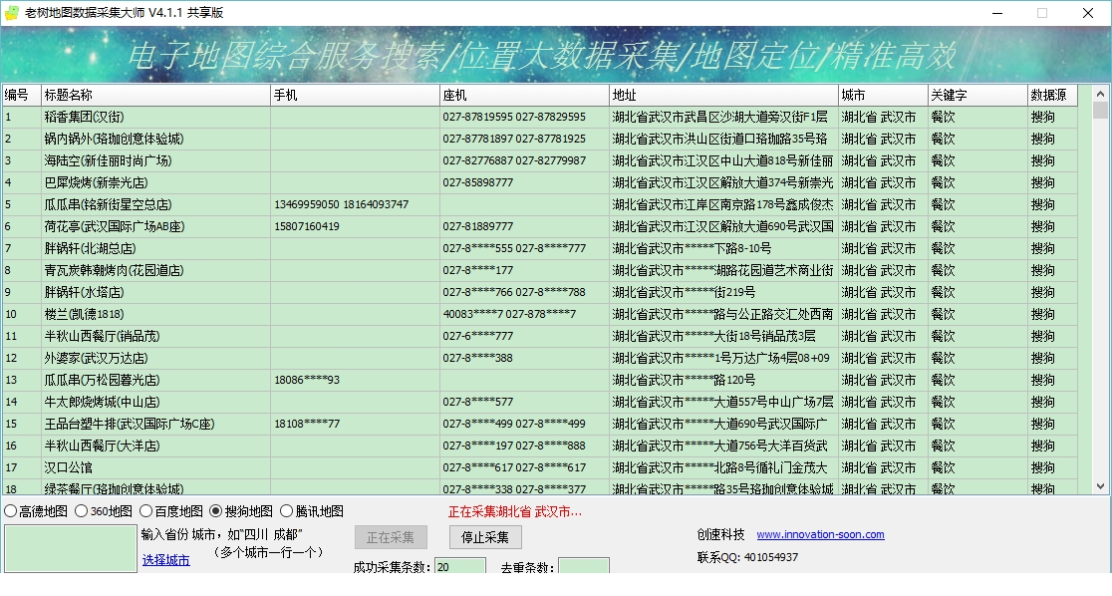The width and height of the screenshot is (1112, 596).
Task: Select row 青瓦炭韩潮烤肉(花园道店)
Action: (x=539, y=271)
